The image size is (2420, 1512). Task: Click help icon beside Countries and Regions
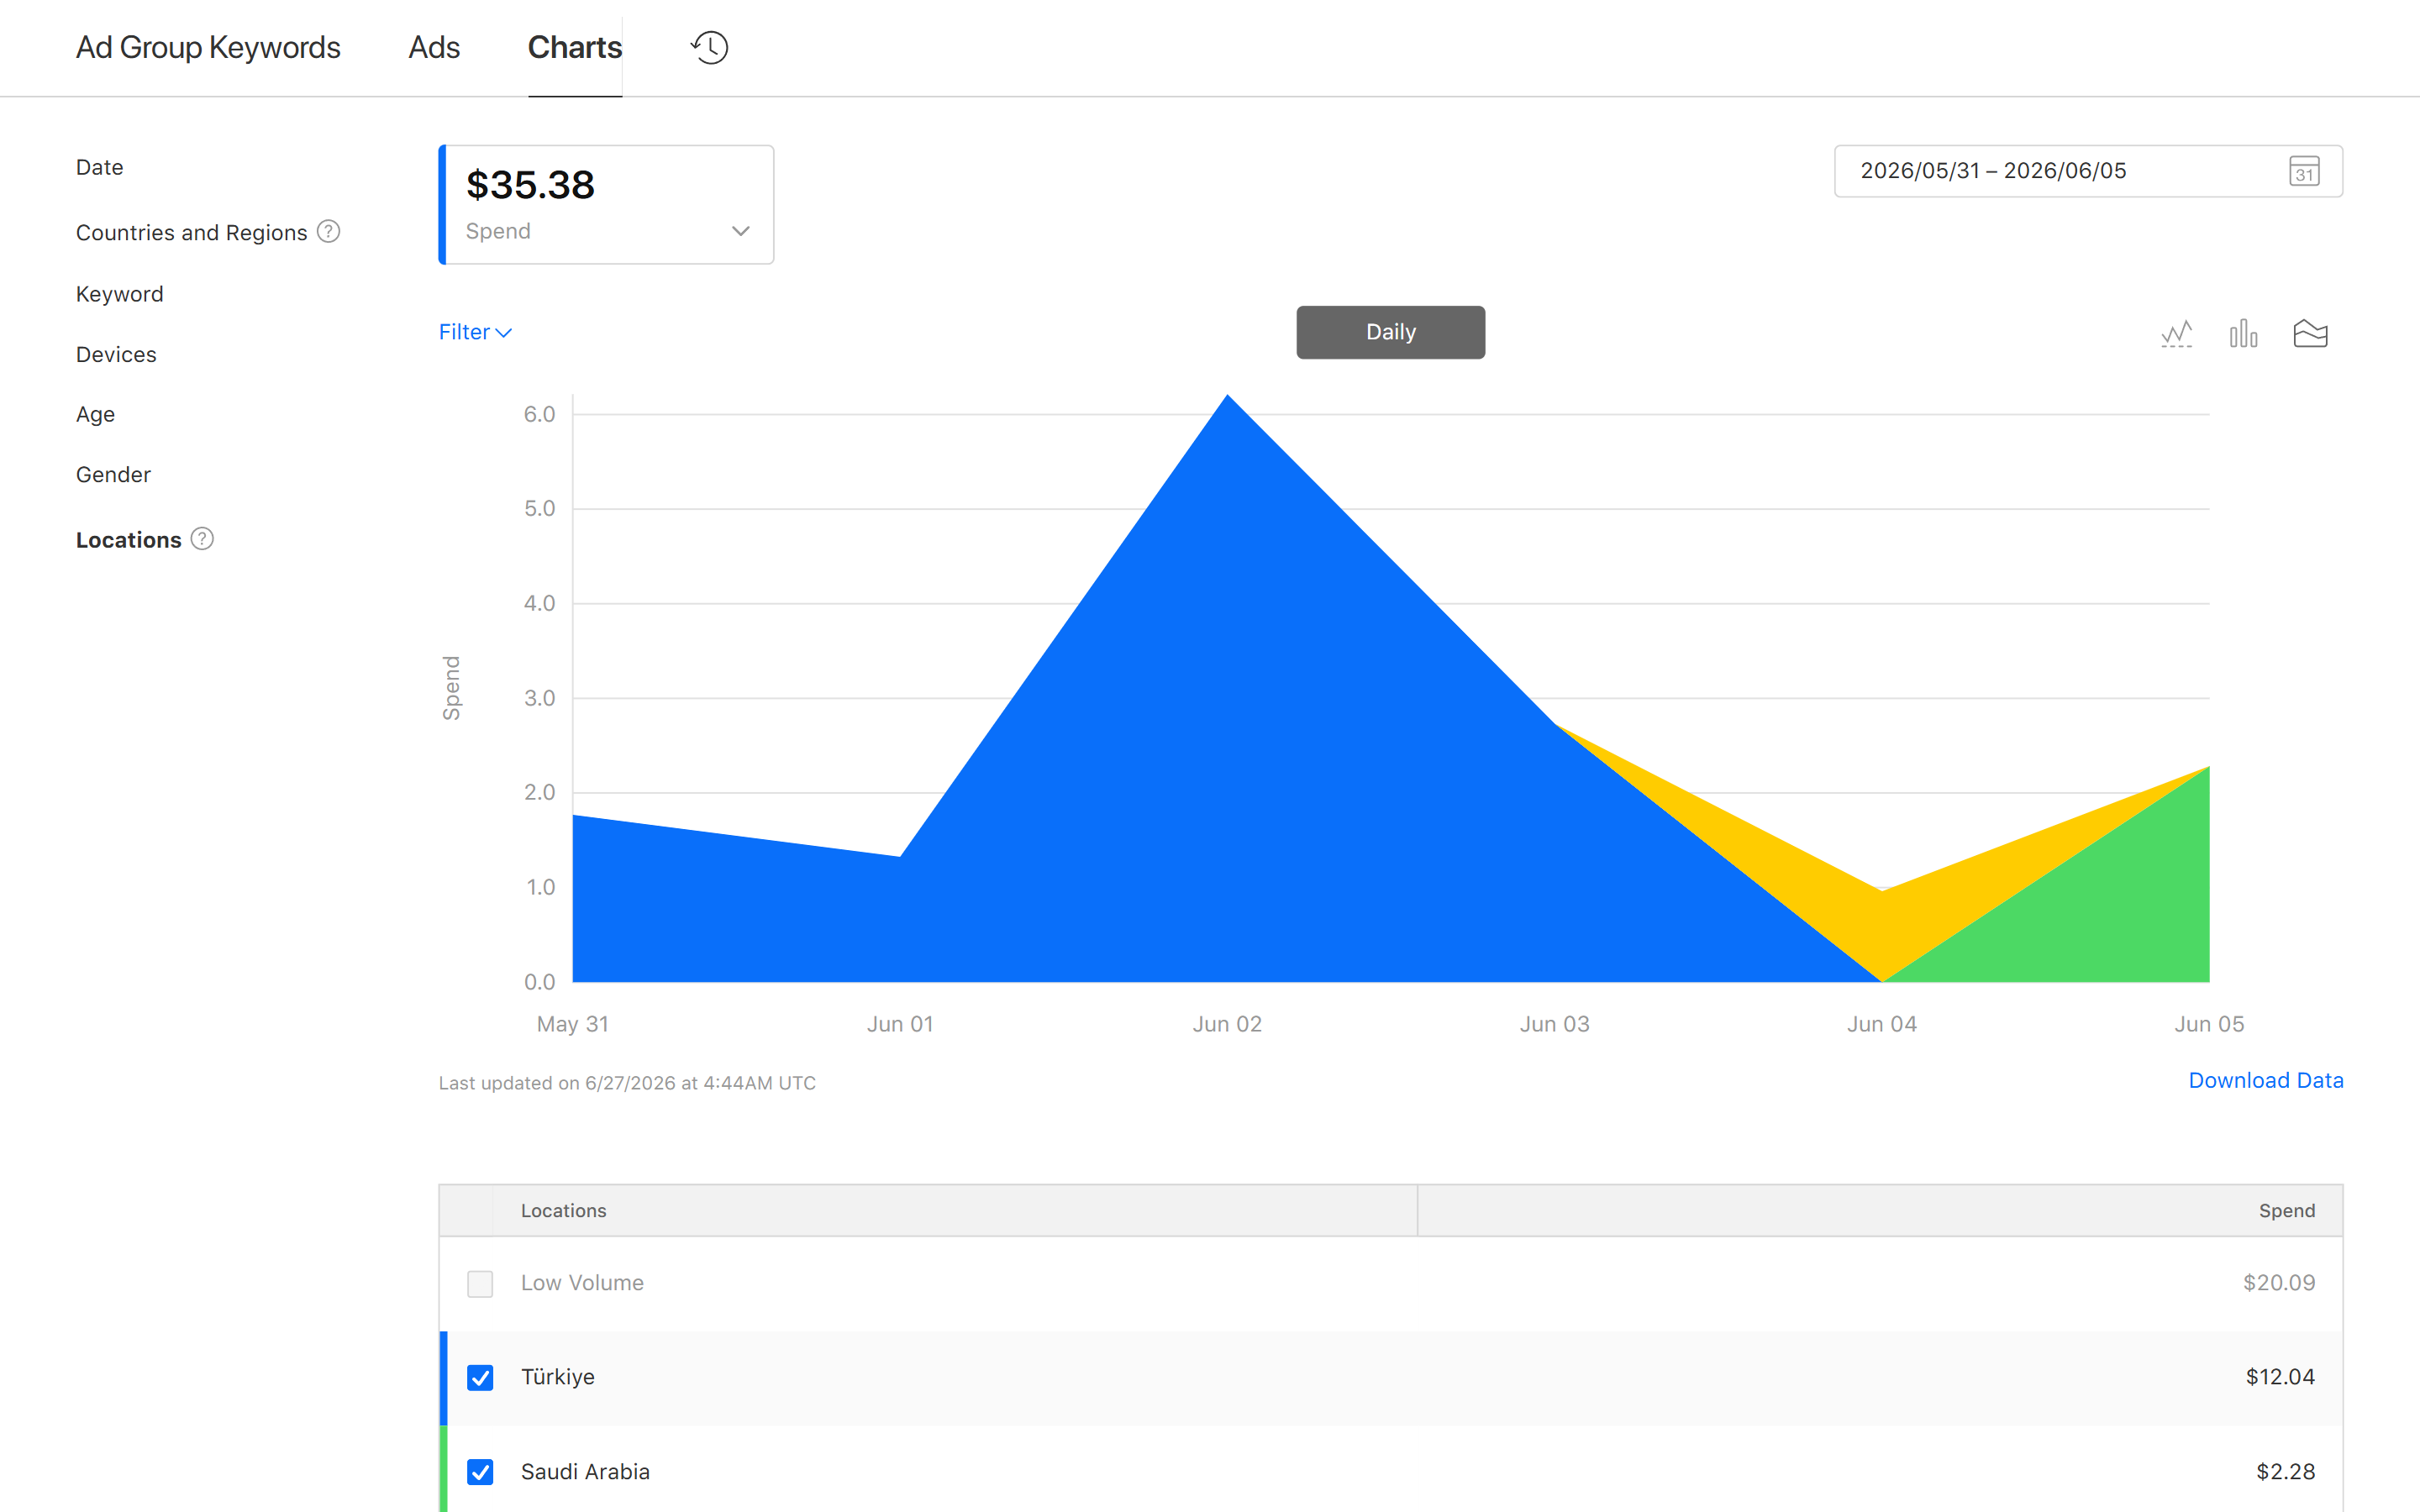(x=329, y=232)
